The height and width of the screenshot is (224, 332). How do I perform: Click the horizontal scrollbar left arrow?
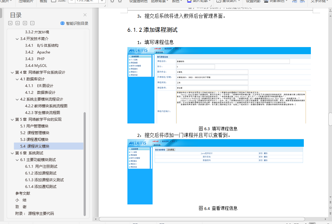pos(96,219)
